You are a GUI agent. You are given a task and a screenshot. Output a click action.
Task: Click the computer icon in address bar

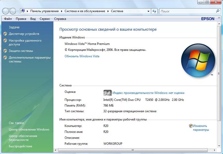click(x=23, y=11)
